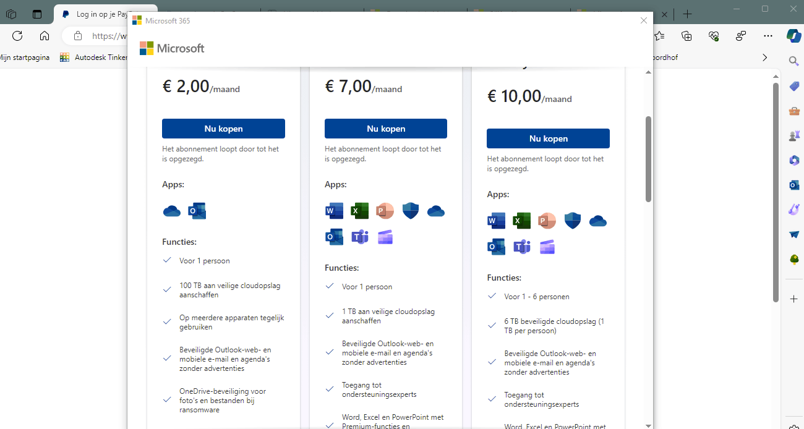
Task: Open a new browser tab
Action: point(687,14)
